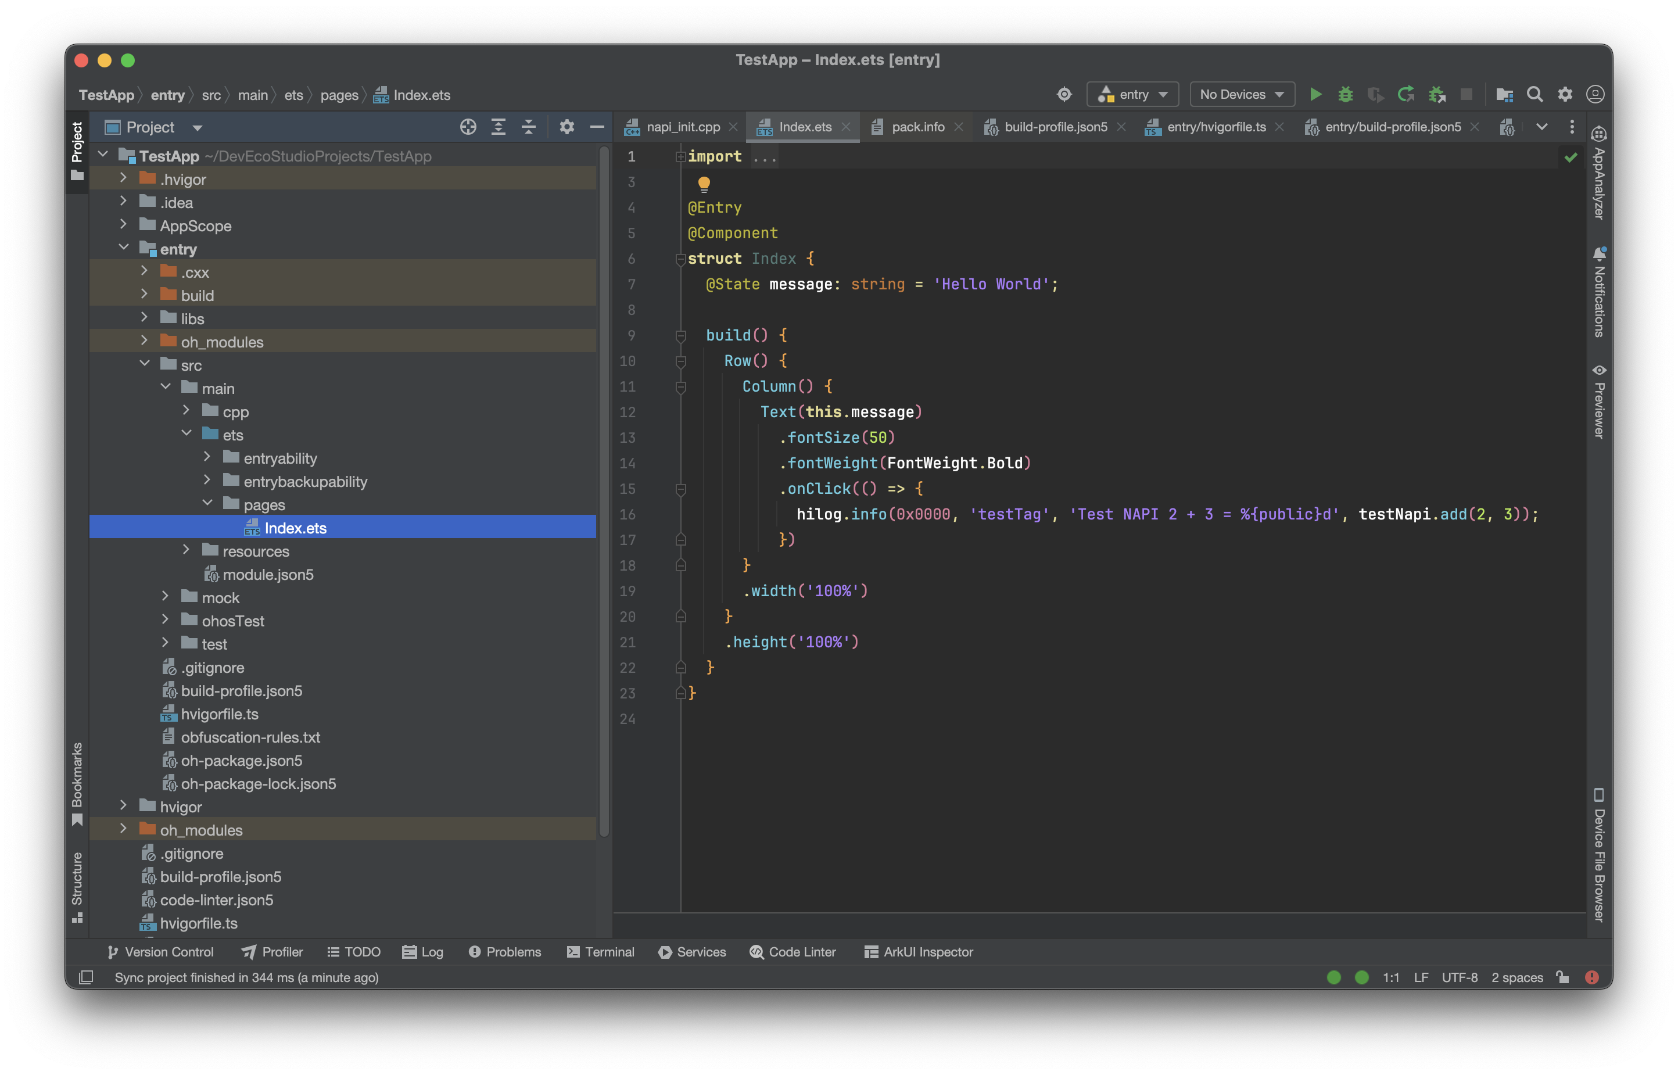The width and height of the screenshot is (1678, 1075).
Task: Click red error indicator in status bar
Action: [1591, 977]
